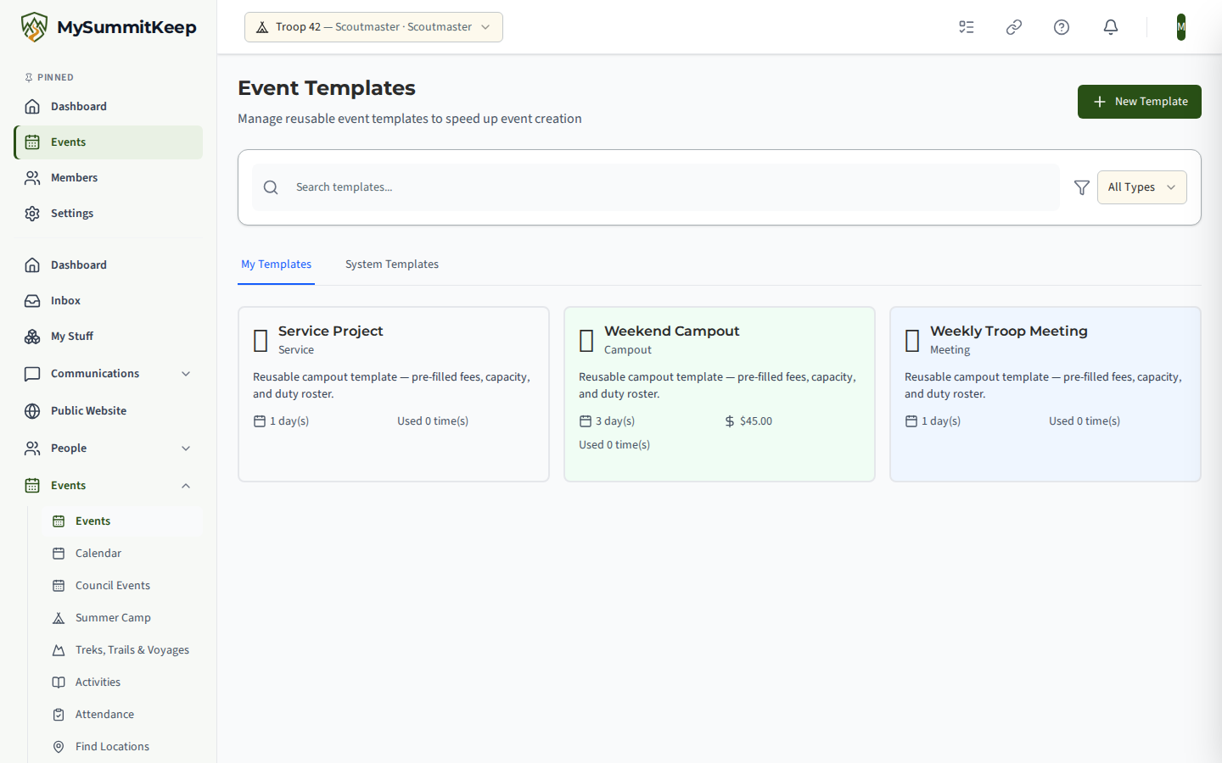Expand the Communications section chevron

tap(186, 374)
